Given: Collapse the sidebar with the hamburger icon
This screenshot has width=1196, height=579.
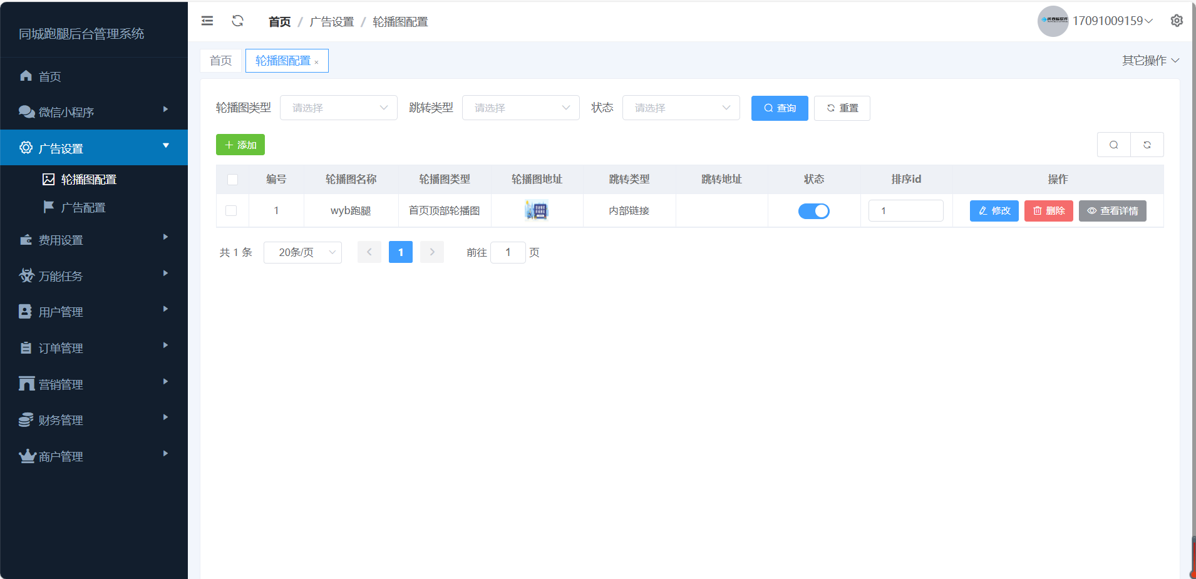Looking at the screenshot, I should point(207,21).
